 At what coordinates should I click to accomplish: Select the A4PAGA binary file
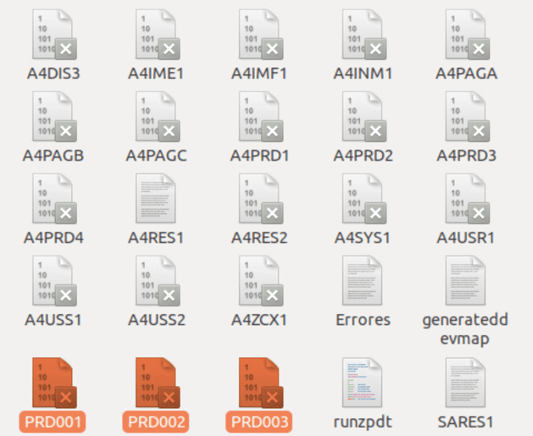(x=466, y=35)
